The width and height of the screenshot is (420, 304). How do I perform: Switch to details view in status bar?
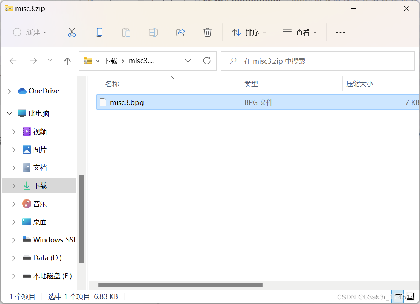coord(398,297)
